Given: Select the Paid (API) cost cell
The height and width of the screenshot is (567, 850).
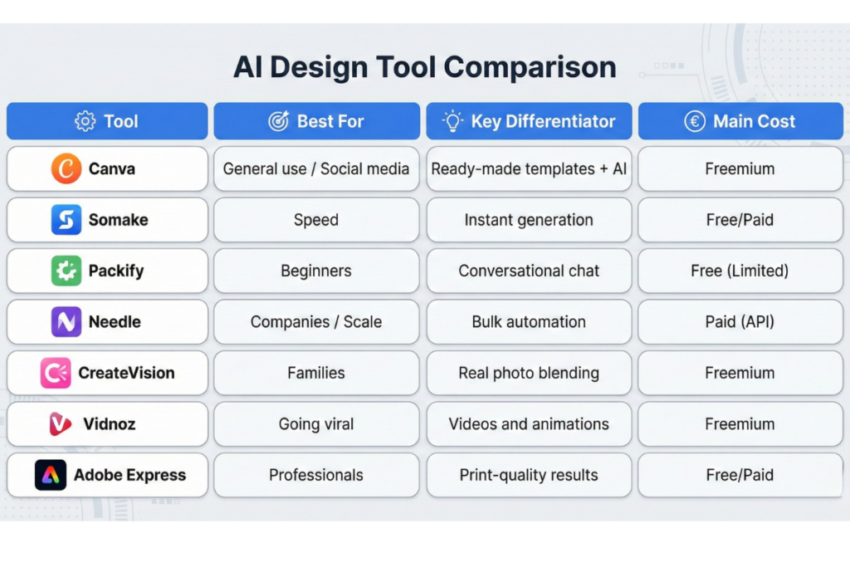Looking at the screenshot, I should pyautogui.click(x=740, y=321).
